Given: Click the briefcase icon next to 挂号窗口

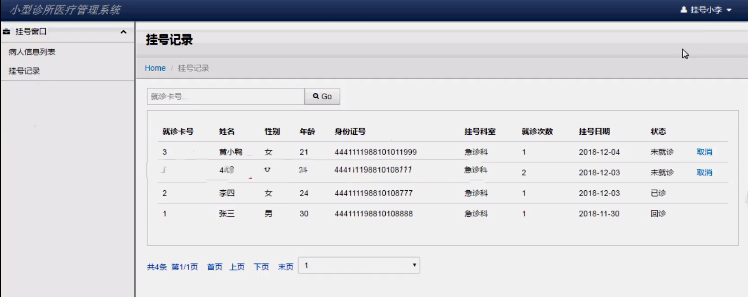Looking at the screenshot, I should pyautogui.click(x=6, y=31).
